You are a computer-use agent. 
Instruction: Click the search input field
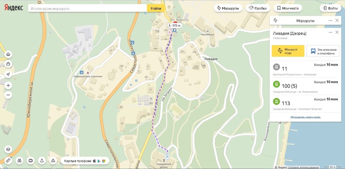coord(88,8)
